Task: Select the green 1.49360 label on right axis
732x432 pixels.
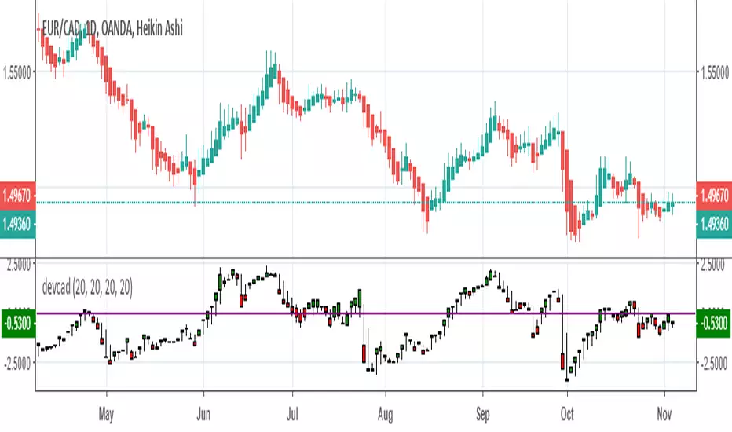Action: [714, 224]
